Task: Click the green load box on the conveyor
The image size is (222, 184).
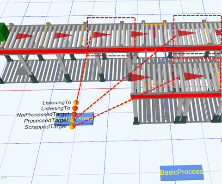Action: [x=4, y=32]
